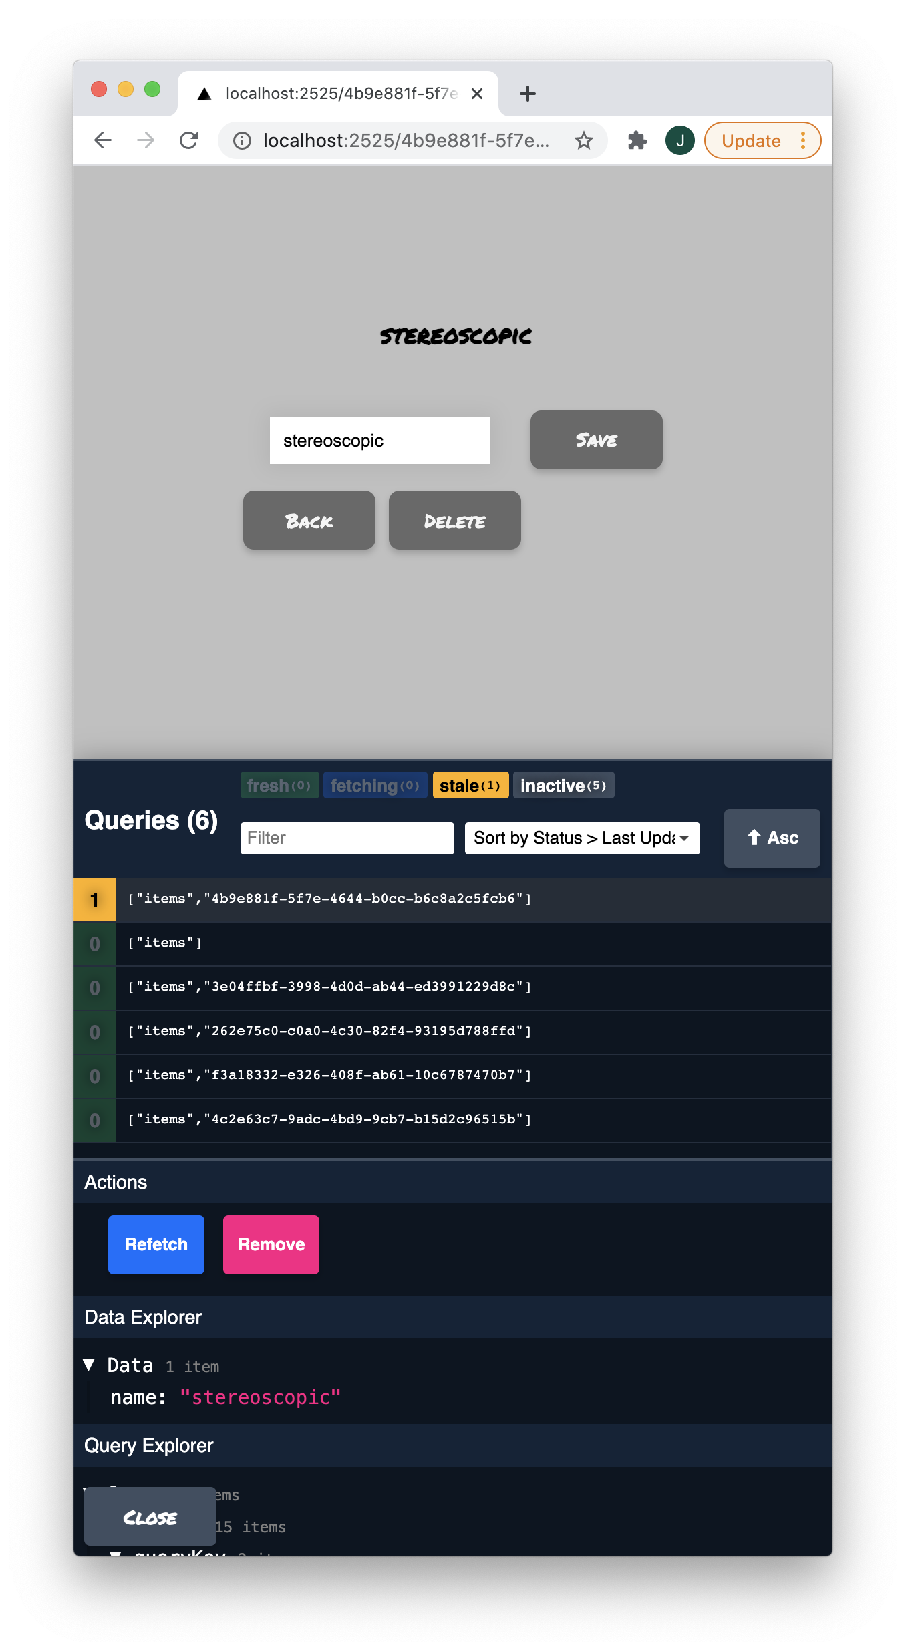Select the localhost:2525 browser tab
The width and height of the screenshot is (918, 1642).
coord(338,94)
